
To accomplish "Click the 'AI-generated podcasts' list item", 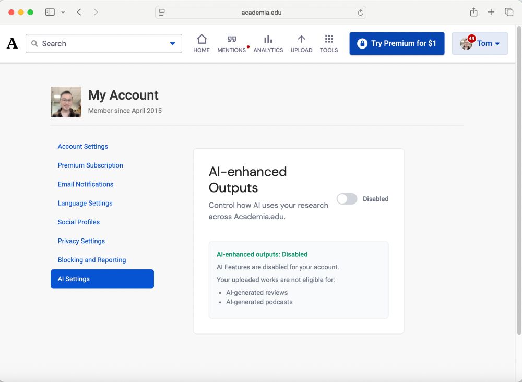I will tap(259, 302).
